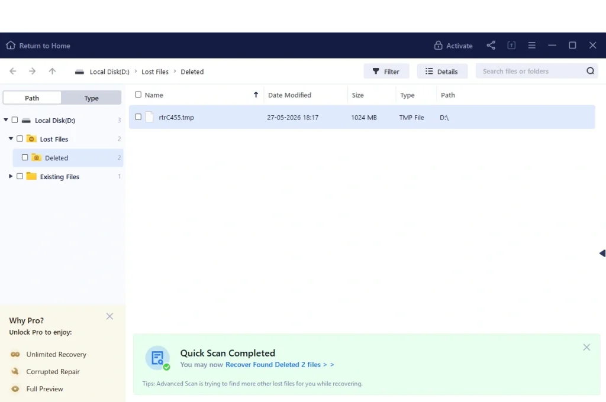Click the Return to Home house icon

11,45
